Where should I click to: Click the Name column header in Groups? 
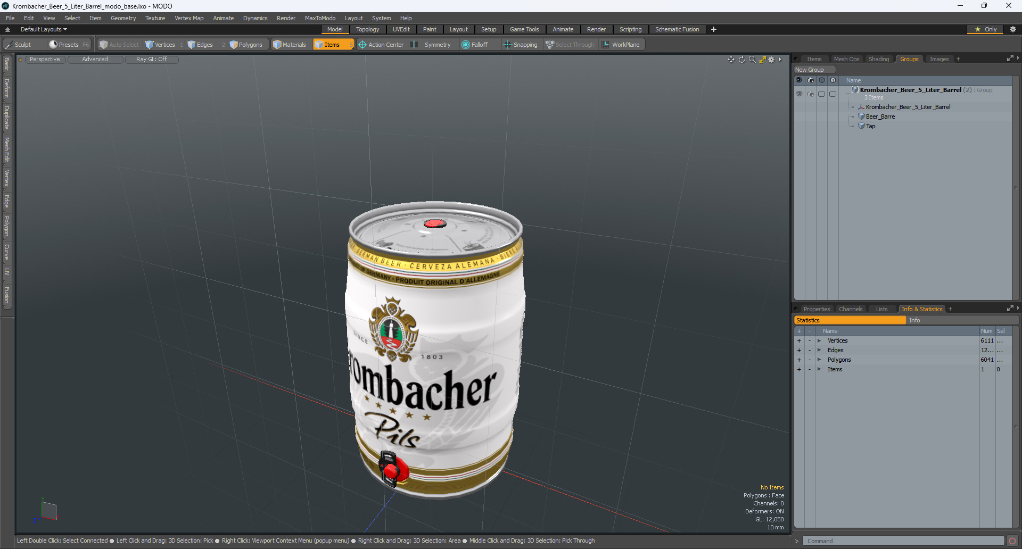point(853,80)
